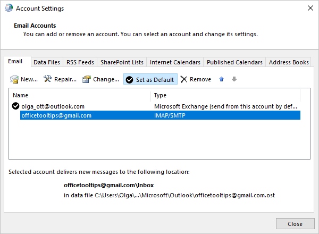This screenshot has width=319, height=234.
Task: Click the Set as Default checkmark icon
Action: (129, 80)
